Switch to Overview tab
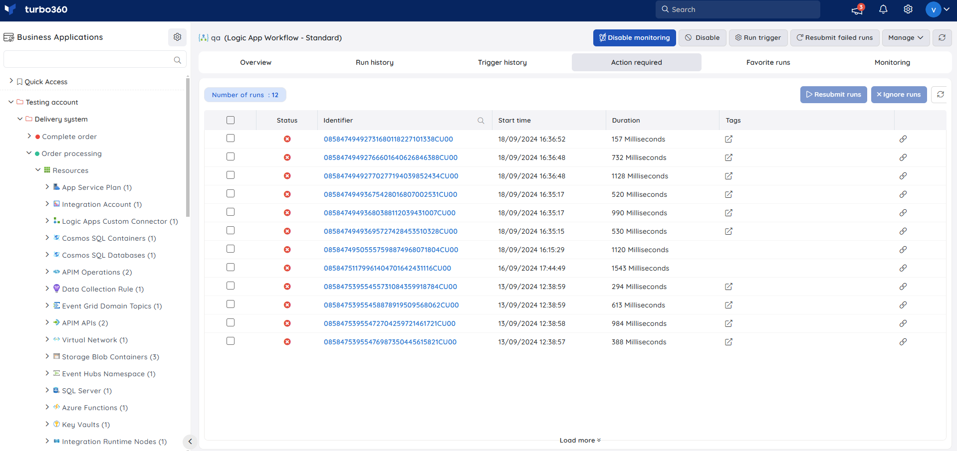The width and height of the screenshot is (957, 451). (x=255, y=62)
